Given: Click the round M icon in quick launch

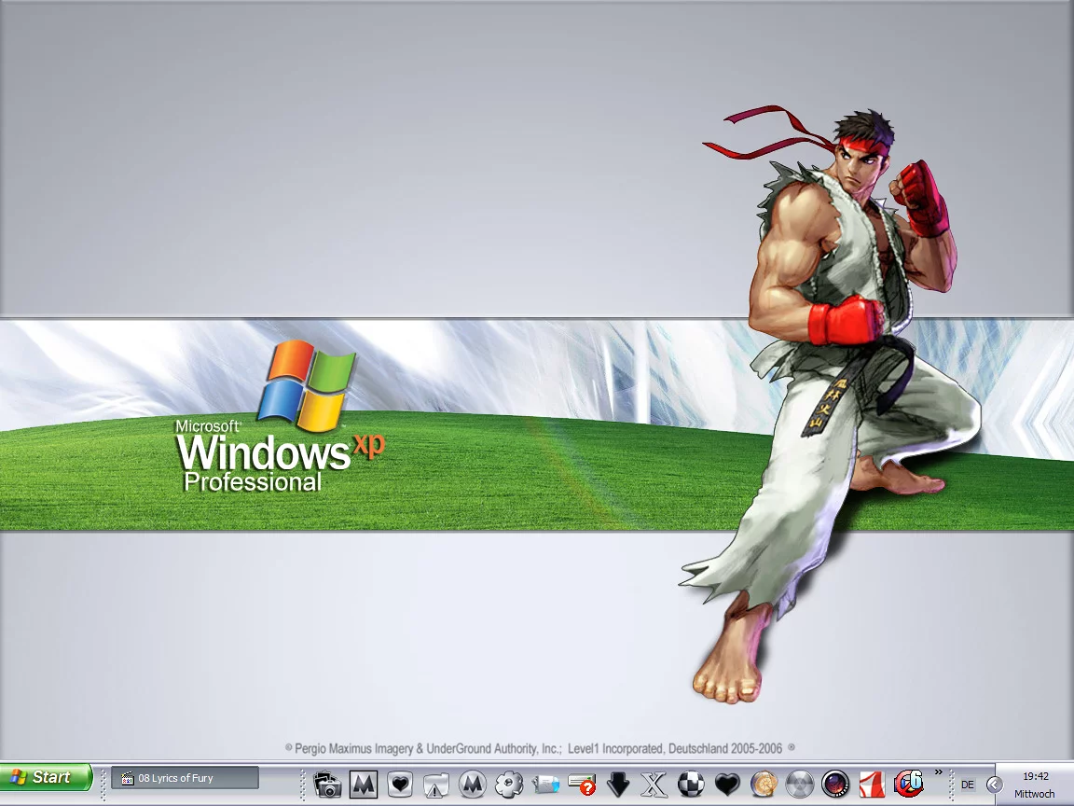Looking at the screenshot, I should click(x=473, y=785).
